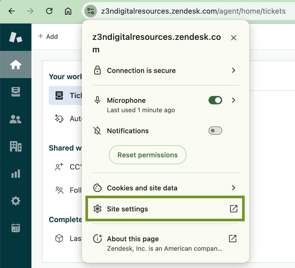The image size is (295, 268).
Task: Click About this page external icon
Action: pyautogui.click(x=233, y=238)
